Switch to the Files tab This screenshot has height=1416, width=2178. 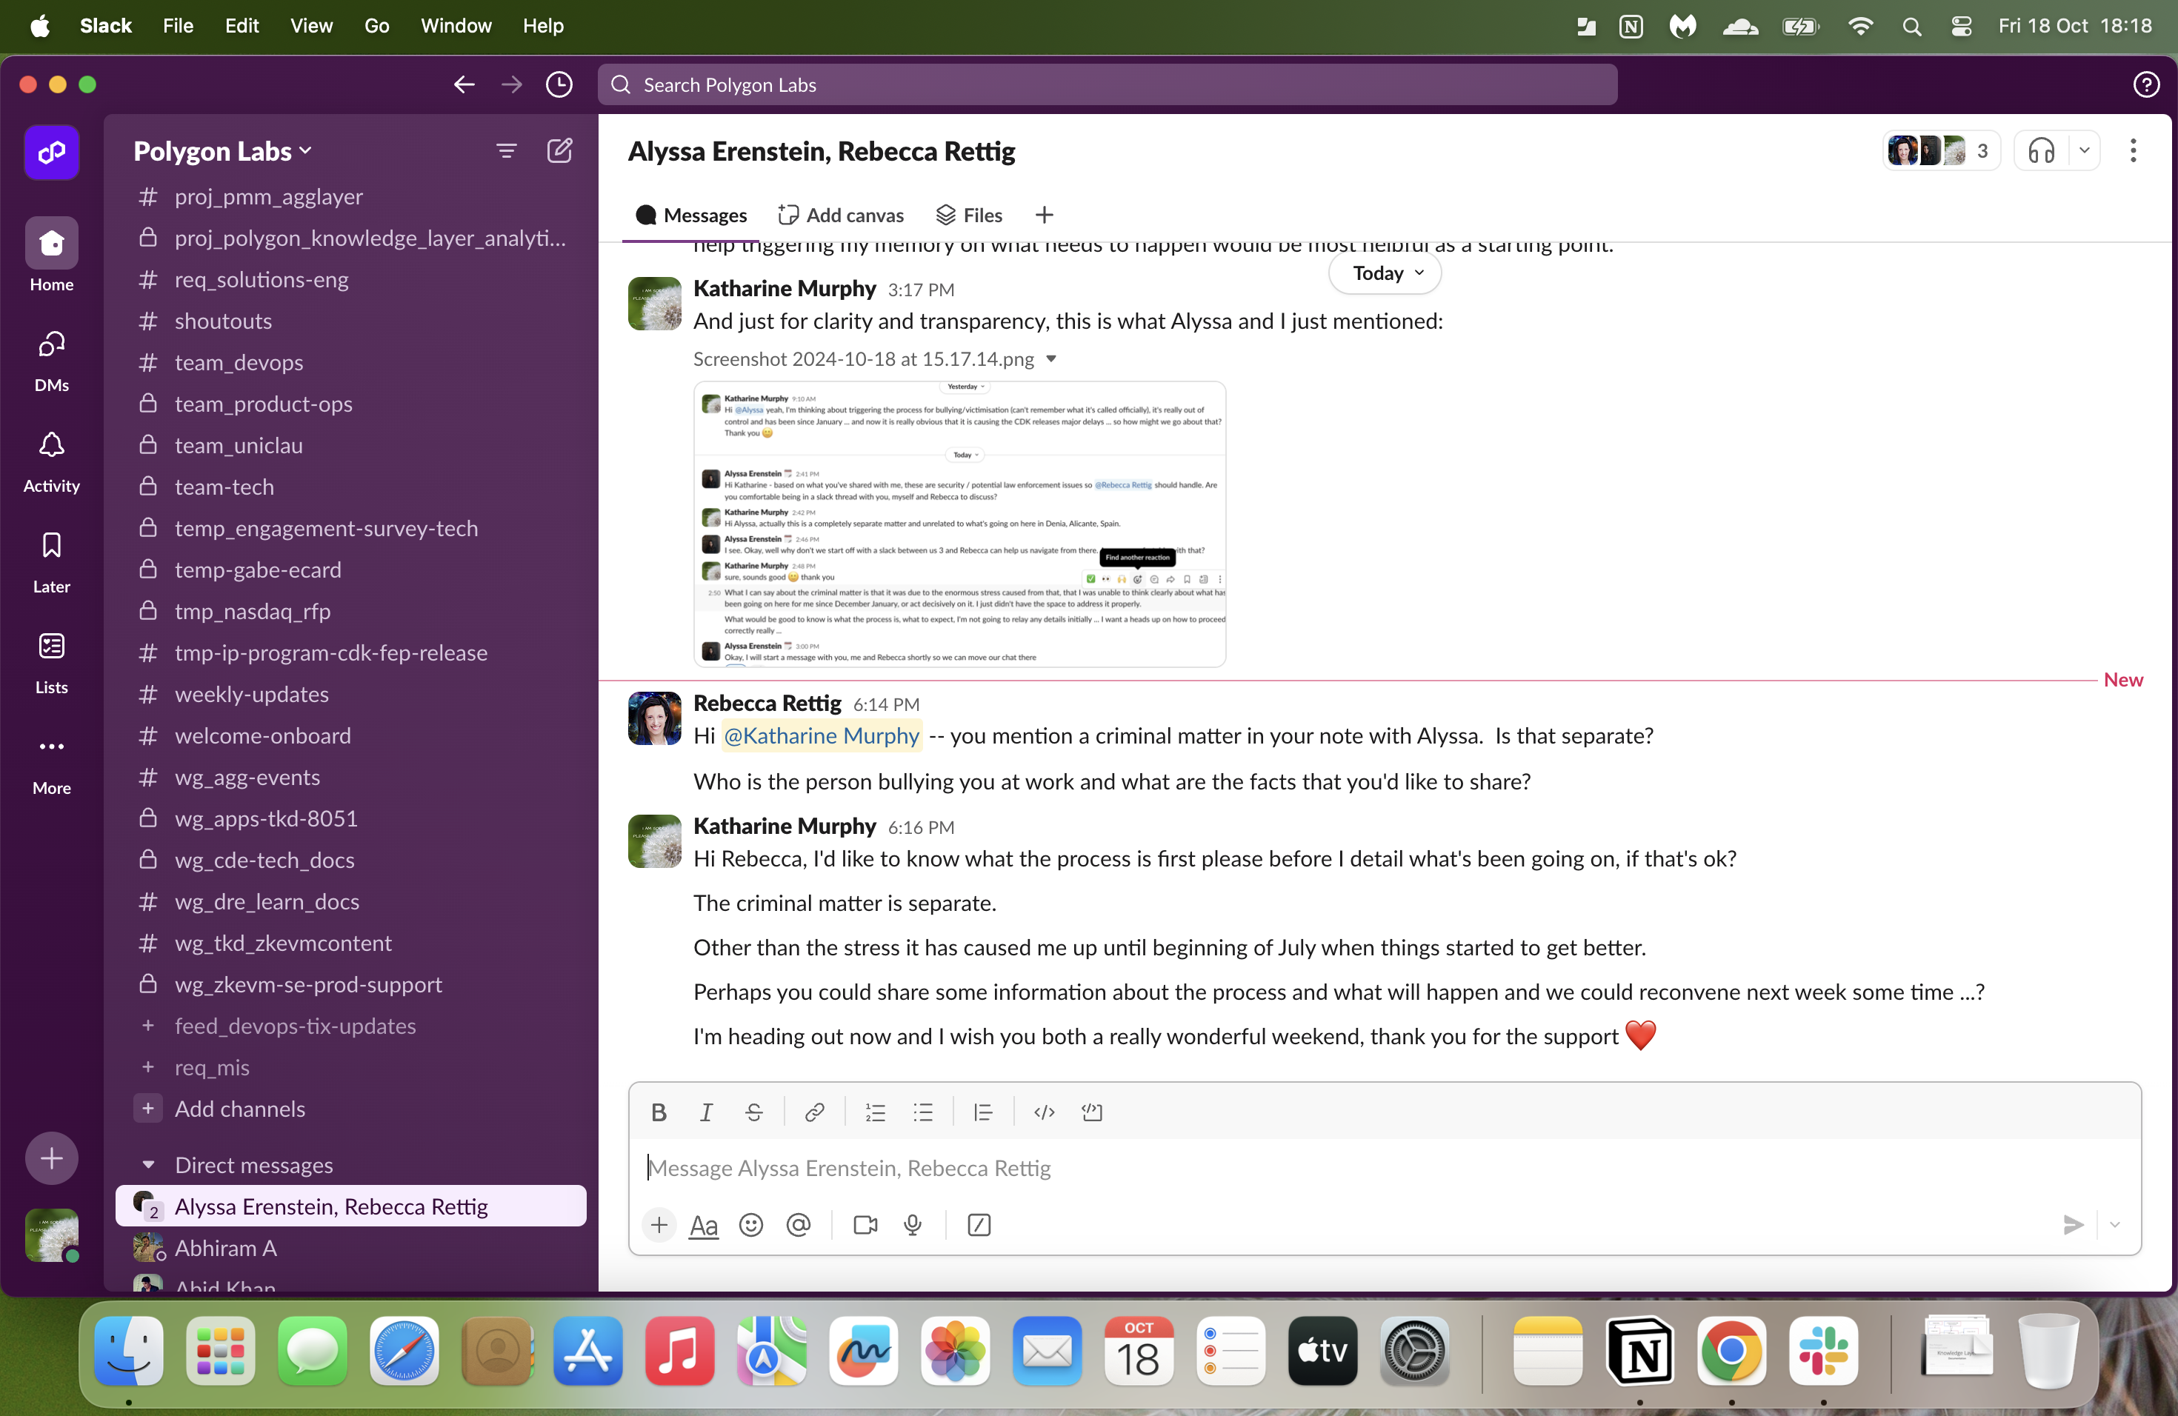(970, 215)
